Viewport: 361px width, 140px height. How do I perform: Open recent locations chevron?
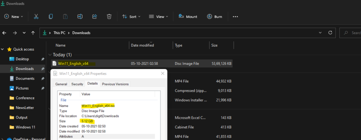coord(24,33)
